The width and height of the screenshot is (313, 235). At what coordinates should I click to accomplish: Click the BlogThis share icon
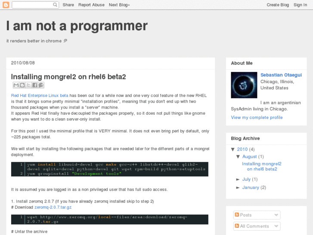[x=22, y=85]
